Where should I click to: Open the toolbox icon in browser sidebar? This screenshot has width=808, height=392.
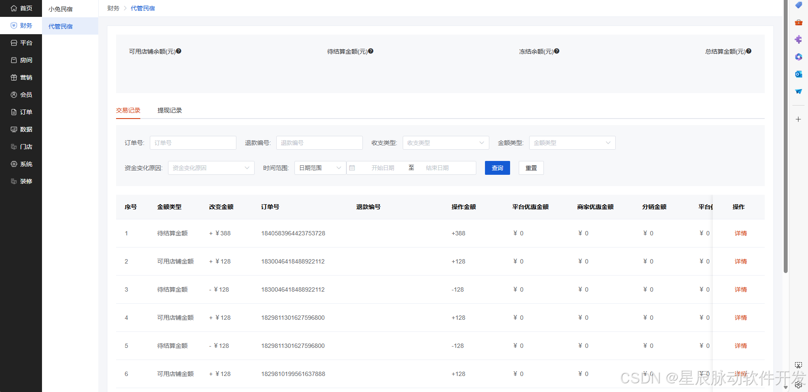click(x=798, y=22)
